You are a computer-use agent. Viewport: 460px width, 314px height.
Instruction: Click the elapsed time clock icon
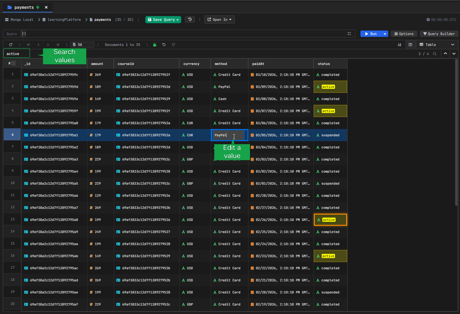(428, 20)
